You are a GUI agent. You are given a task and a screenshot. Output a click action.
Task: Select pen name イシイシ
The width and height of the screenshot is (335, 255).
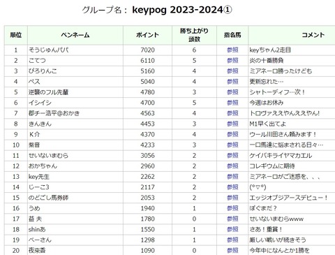coord(40,103)
